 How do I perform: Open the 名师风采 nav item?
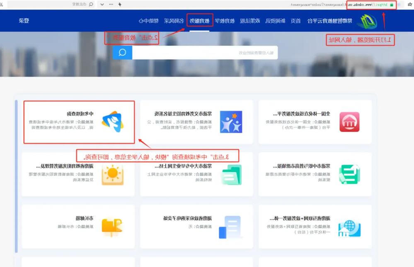coord(174,21)
